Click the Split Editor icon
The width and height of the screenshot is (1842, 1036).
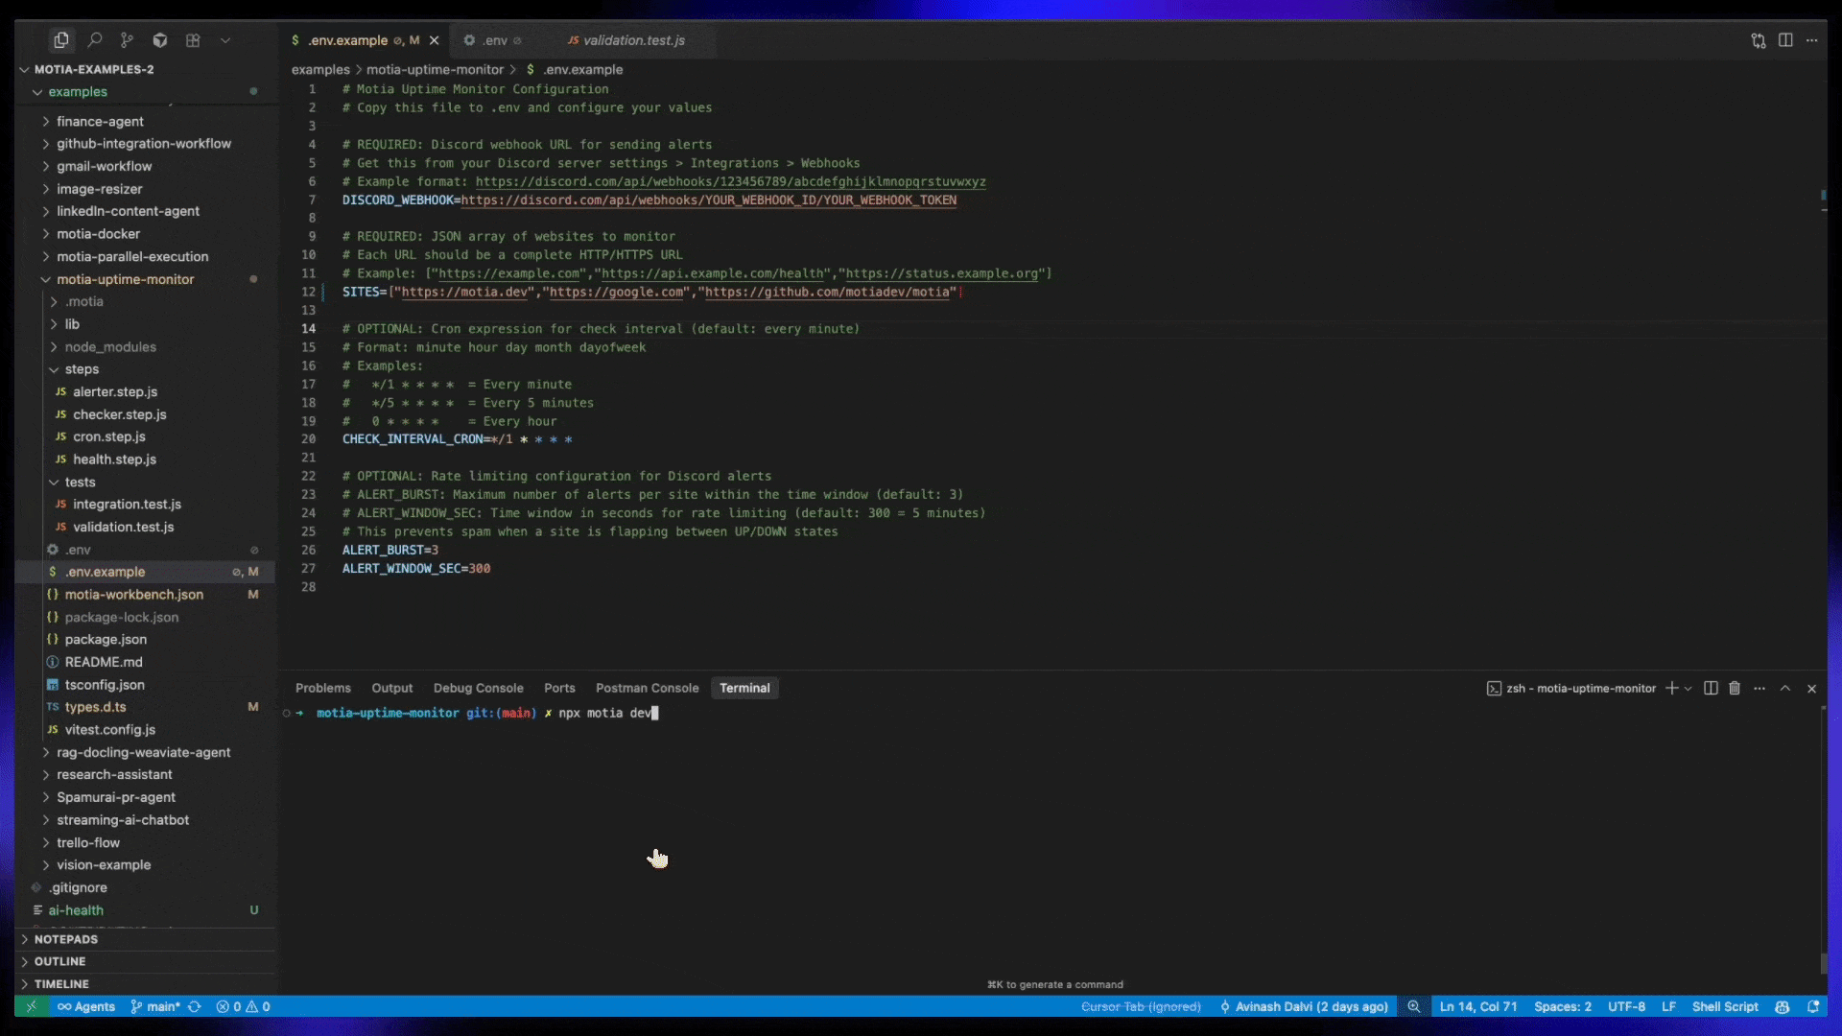tap(1785, 40)
